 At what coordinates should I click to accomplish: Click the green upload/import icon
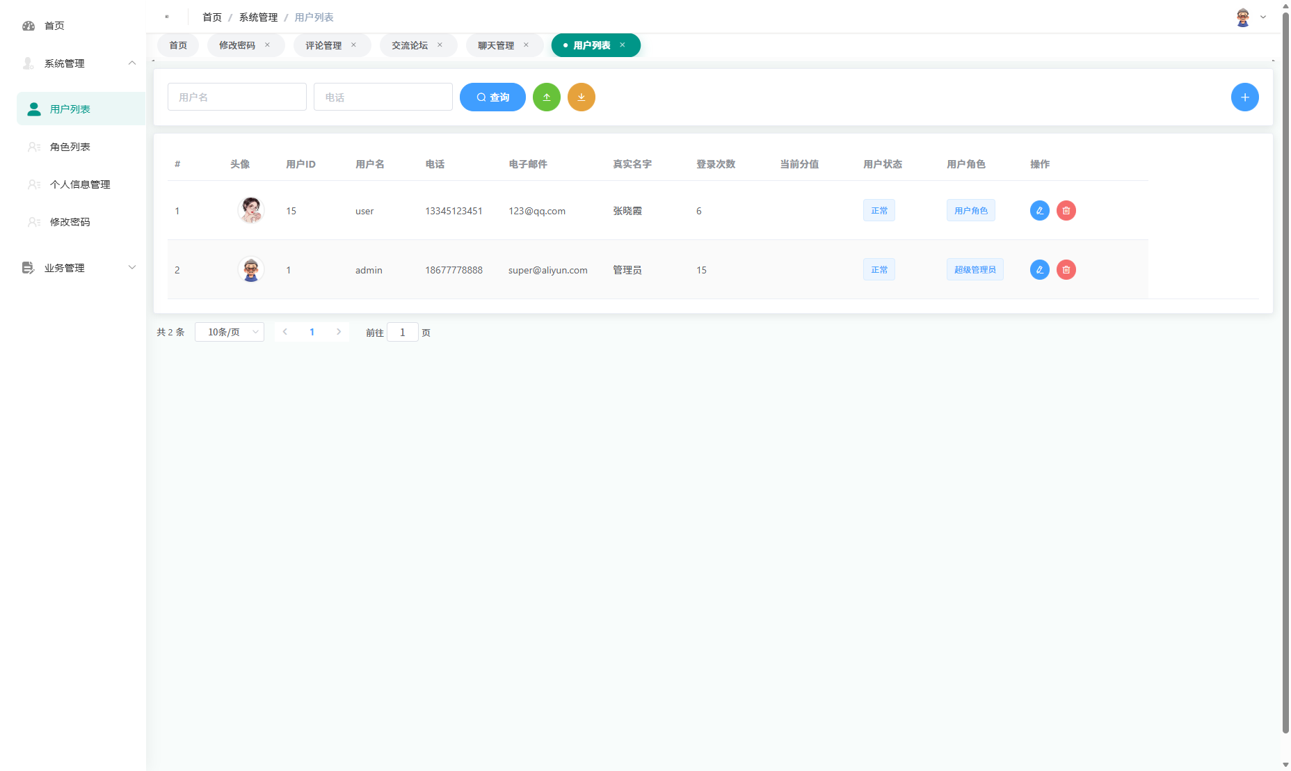point(547,97)
